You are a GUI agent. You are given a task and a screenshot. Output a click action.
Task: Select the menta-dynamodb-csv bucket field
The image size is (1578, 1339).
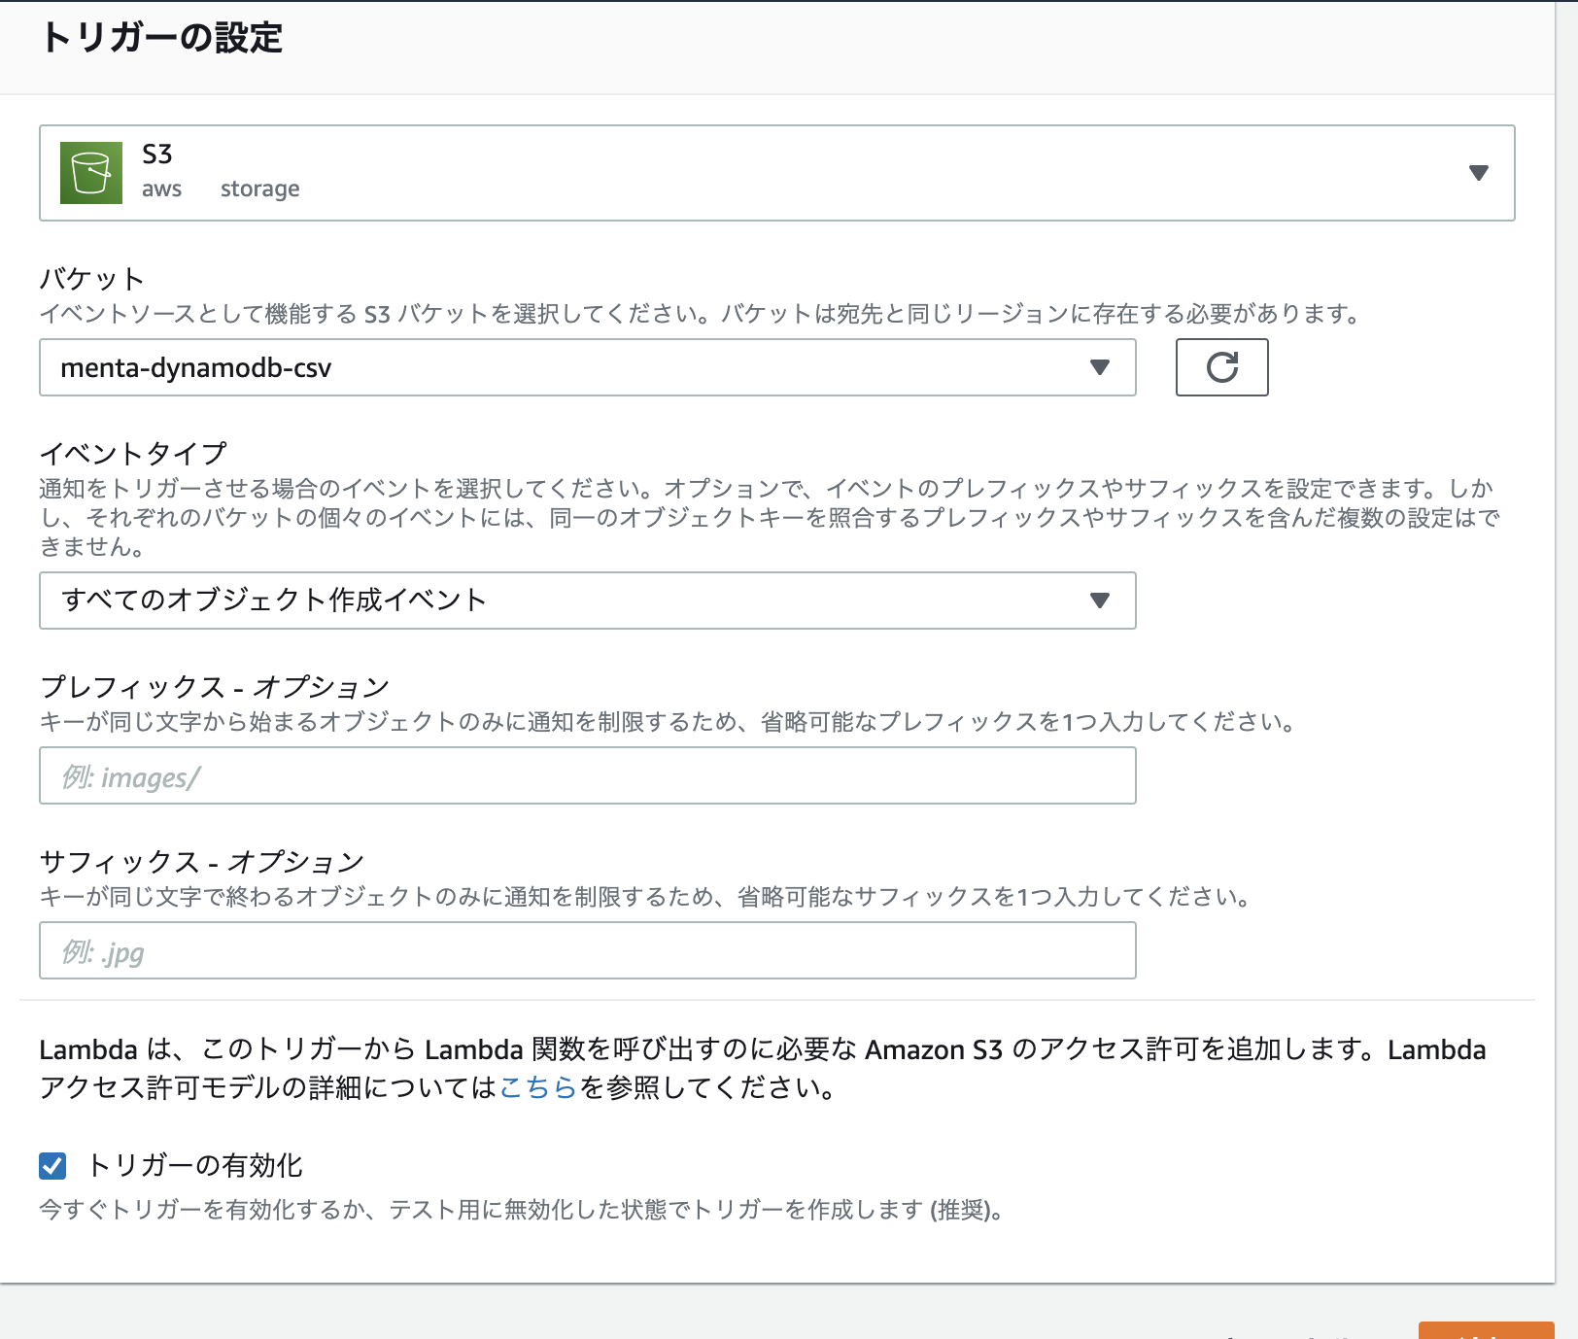click(564, 367)
